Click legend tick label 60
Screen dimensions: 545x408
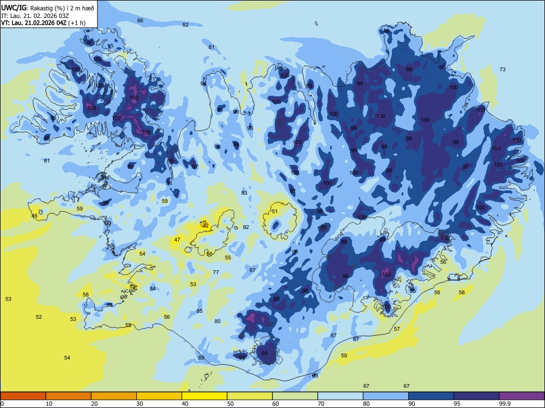click(x=276, y=404)
